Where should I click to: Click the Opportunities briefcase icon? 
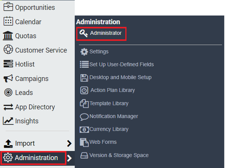click(x=8, y=6)
